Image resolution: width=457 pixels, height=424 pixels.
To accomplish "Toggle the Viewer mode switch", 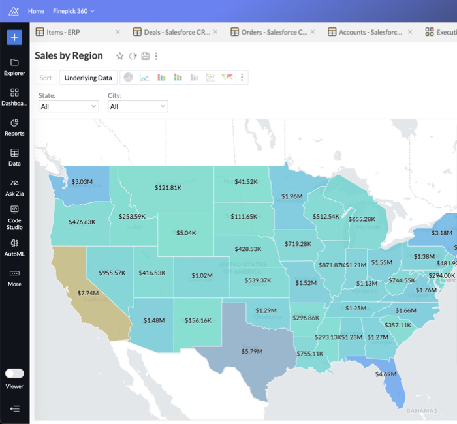I will click(14, 373).
